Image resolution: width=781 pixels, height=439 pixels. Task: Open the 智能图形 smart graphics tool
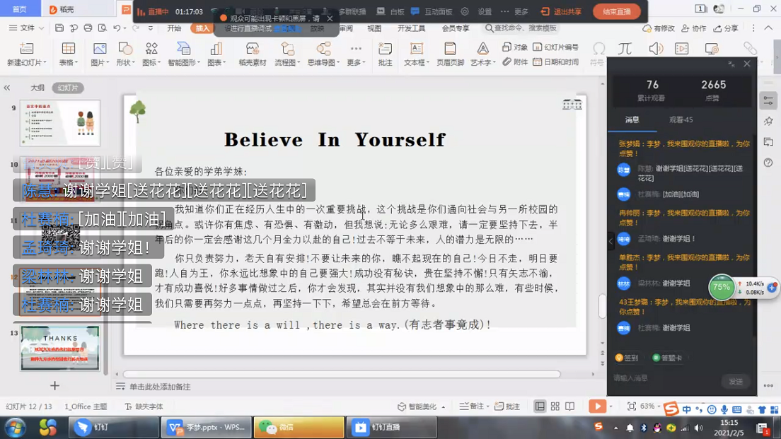[183, 49]
